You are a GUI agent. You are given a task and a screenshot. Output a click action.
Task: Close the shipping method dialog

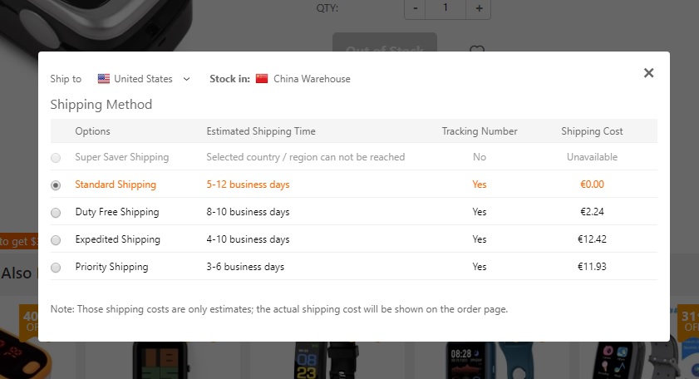click(649, 73)
